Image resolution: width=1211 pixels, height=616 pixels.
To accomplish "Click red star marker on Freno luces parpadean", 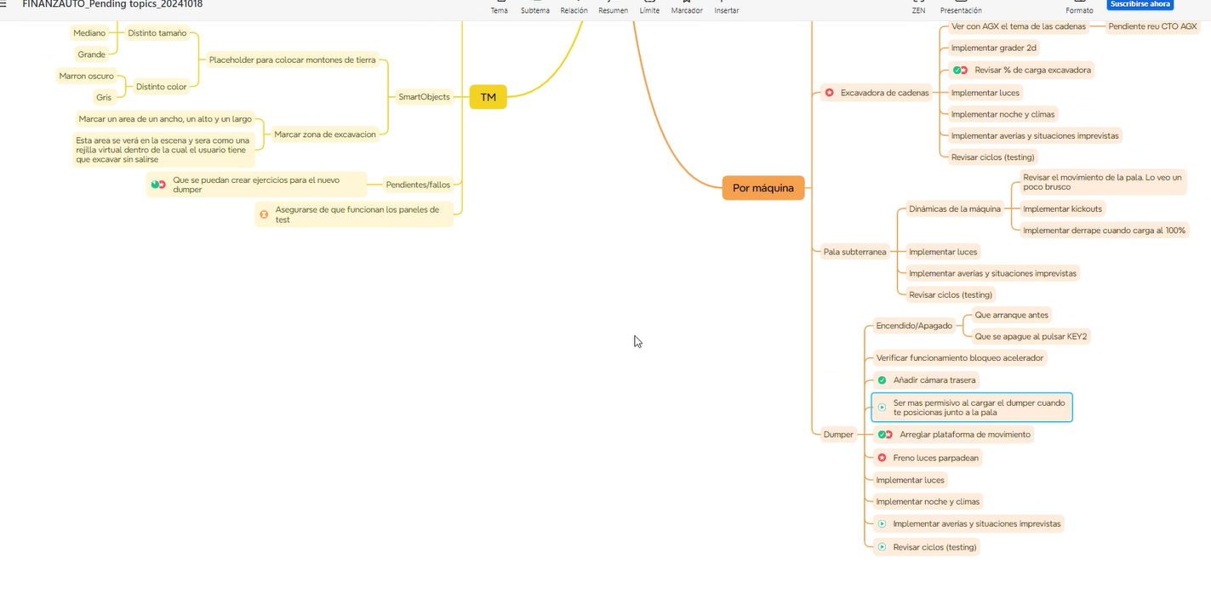I will pyautogui.click(x=882, y=458).
